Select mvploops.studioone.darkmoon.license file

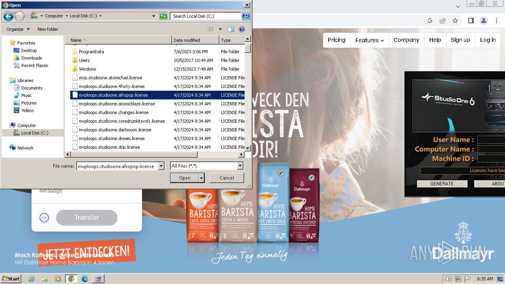click(x=115, y=130)
